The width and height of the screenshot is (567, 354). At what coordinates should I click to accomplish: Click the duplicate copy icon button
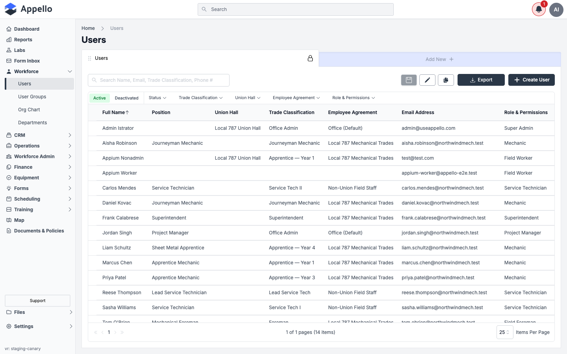pyautogui.click(x=446, y=80)
